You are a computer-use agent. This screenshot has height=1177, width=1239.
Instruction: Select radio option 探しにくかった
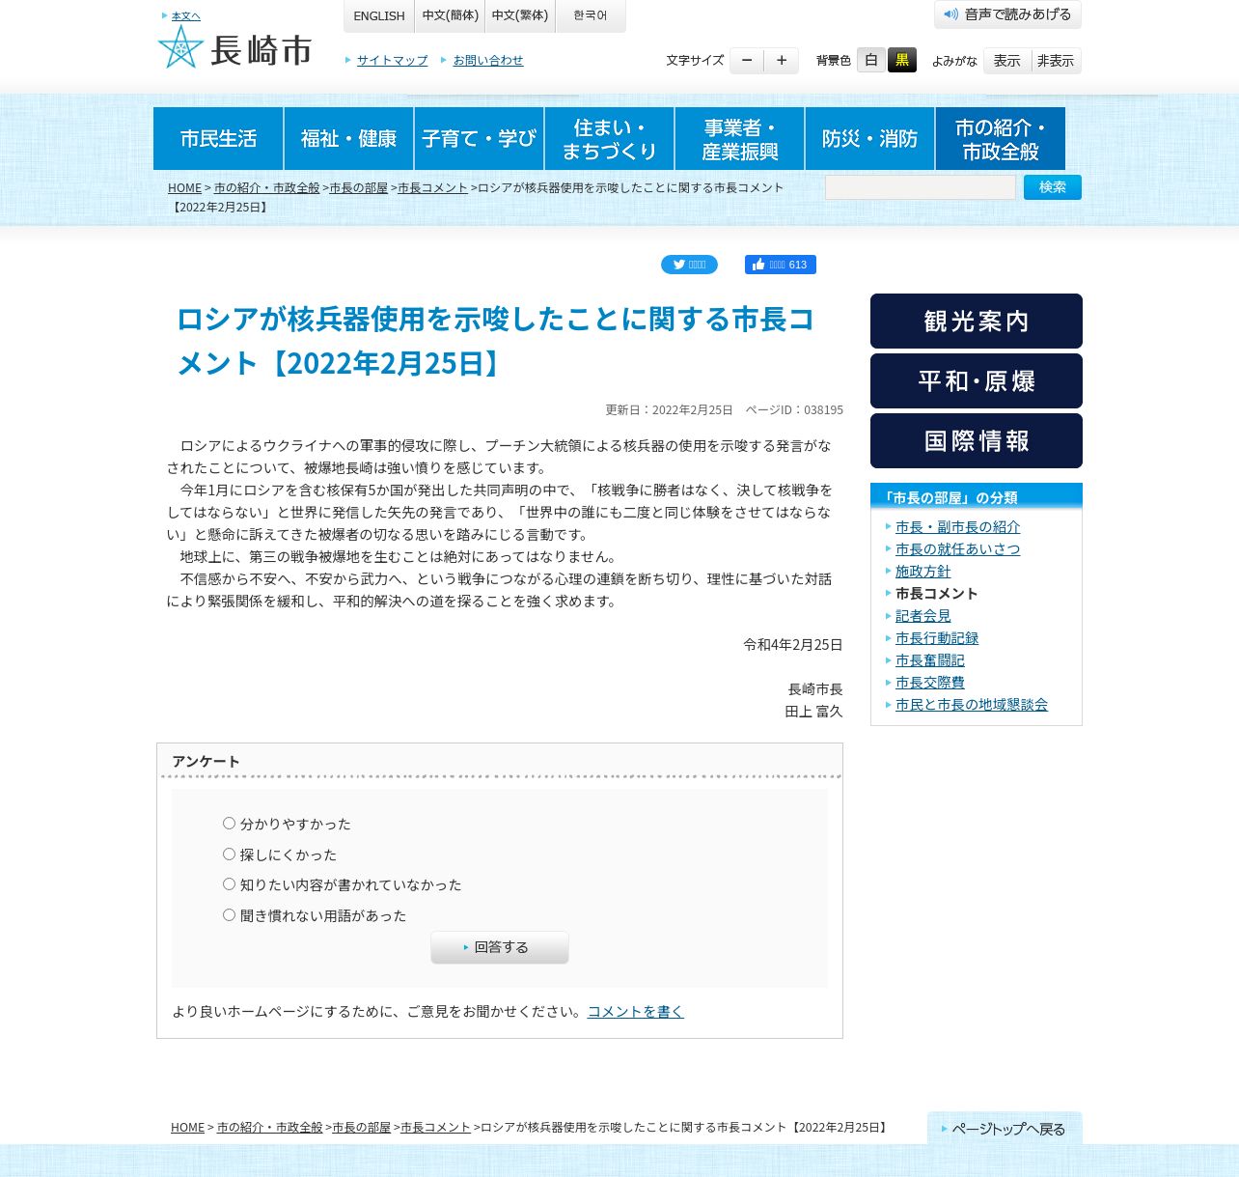[229, 855]
